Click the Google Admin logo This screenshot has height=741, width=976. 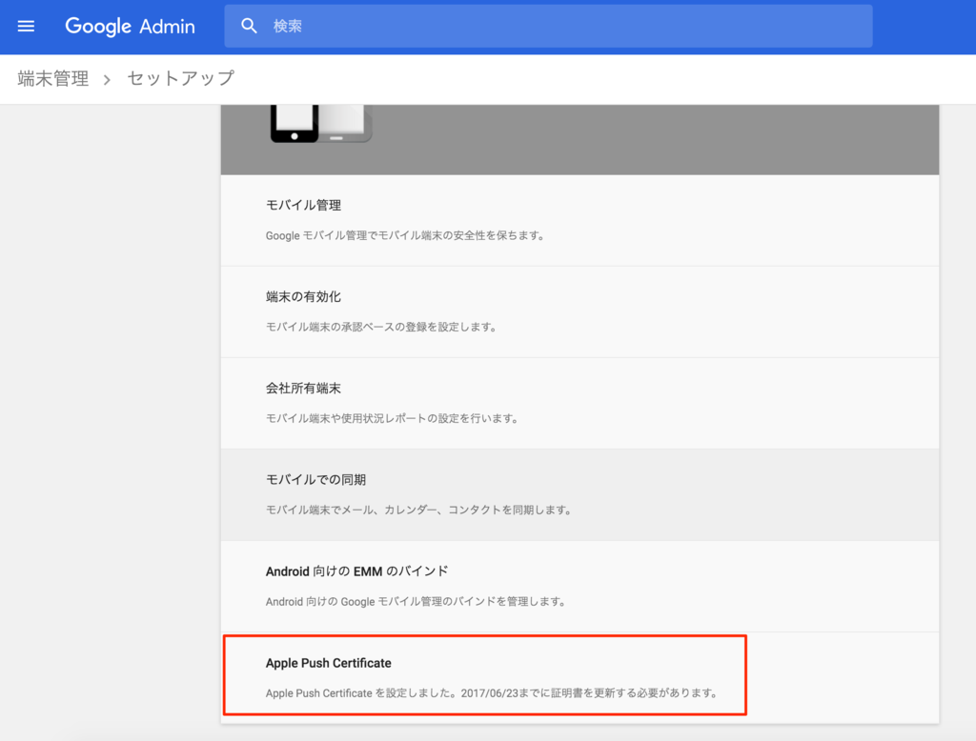[130, 26]
